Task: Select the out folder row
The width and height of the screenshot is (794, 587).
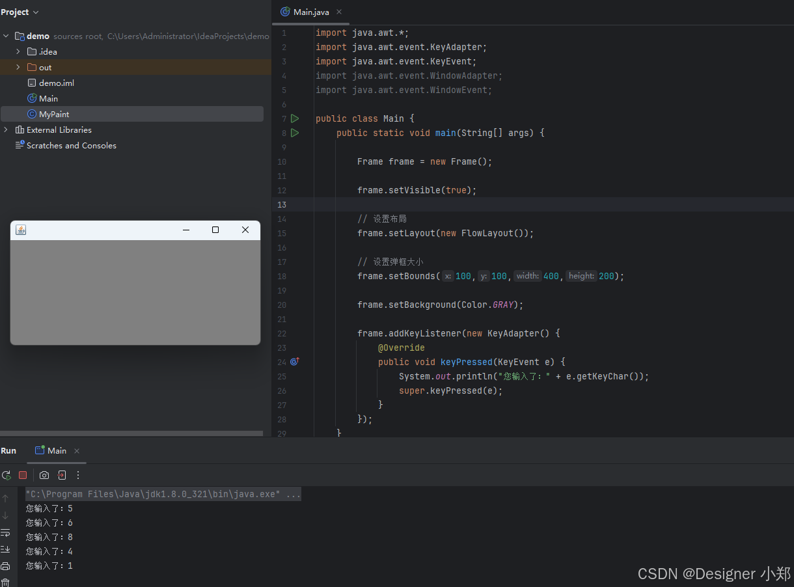Action: tap(135, 67)
